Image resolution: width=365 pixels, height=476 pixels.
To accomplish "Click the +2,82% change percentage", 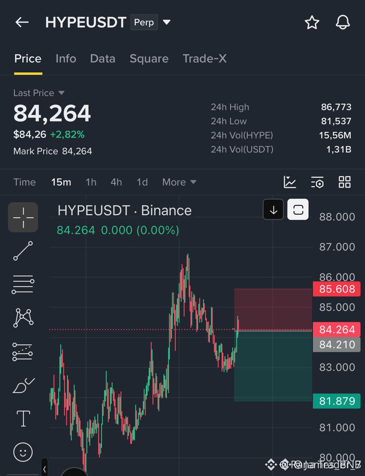I will tap(67, 135).
